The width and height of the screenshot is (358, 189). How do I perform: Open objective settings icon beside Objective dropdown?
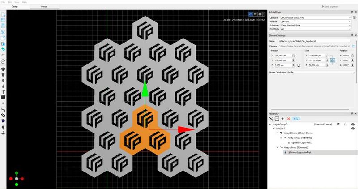[354, 17]
